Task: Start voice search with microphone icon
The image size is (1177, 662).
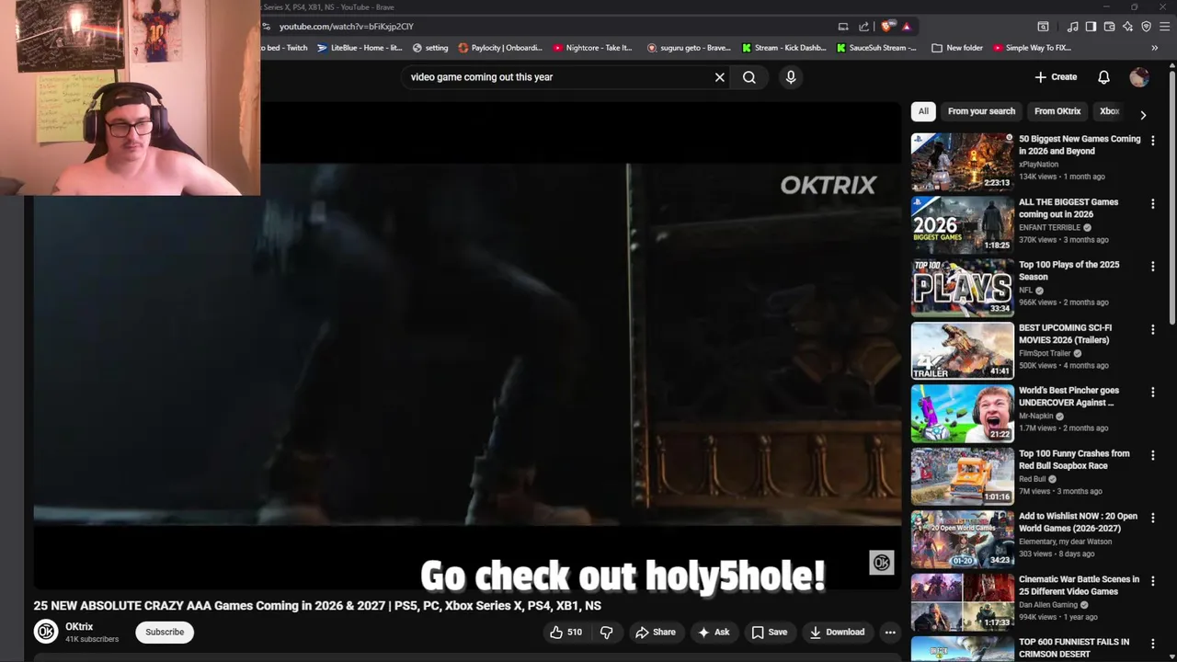Action: 791,77
